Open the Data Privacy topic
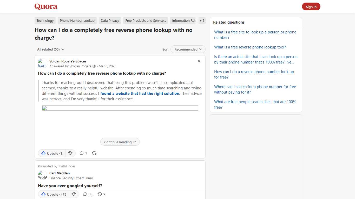Viewport: 355px width, 199px height. click(x=110, y=20)
